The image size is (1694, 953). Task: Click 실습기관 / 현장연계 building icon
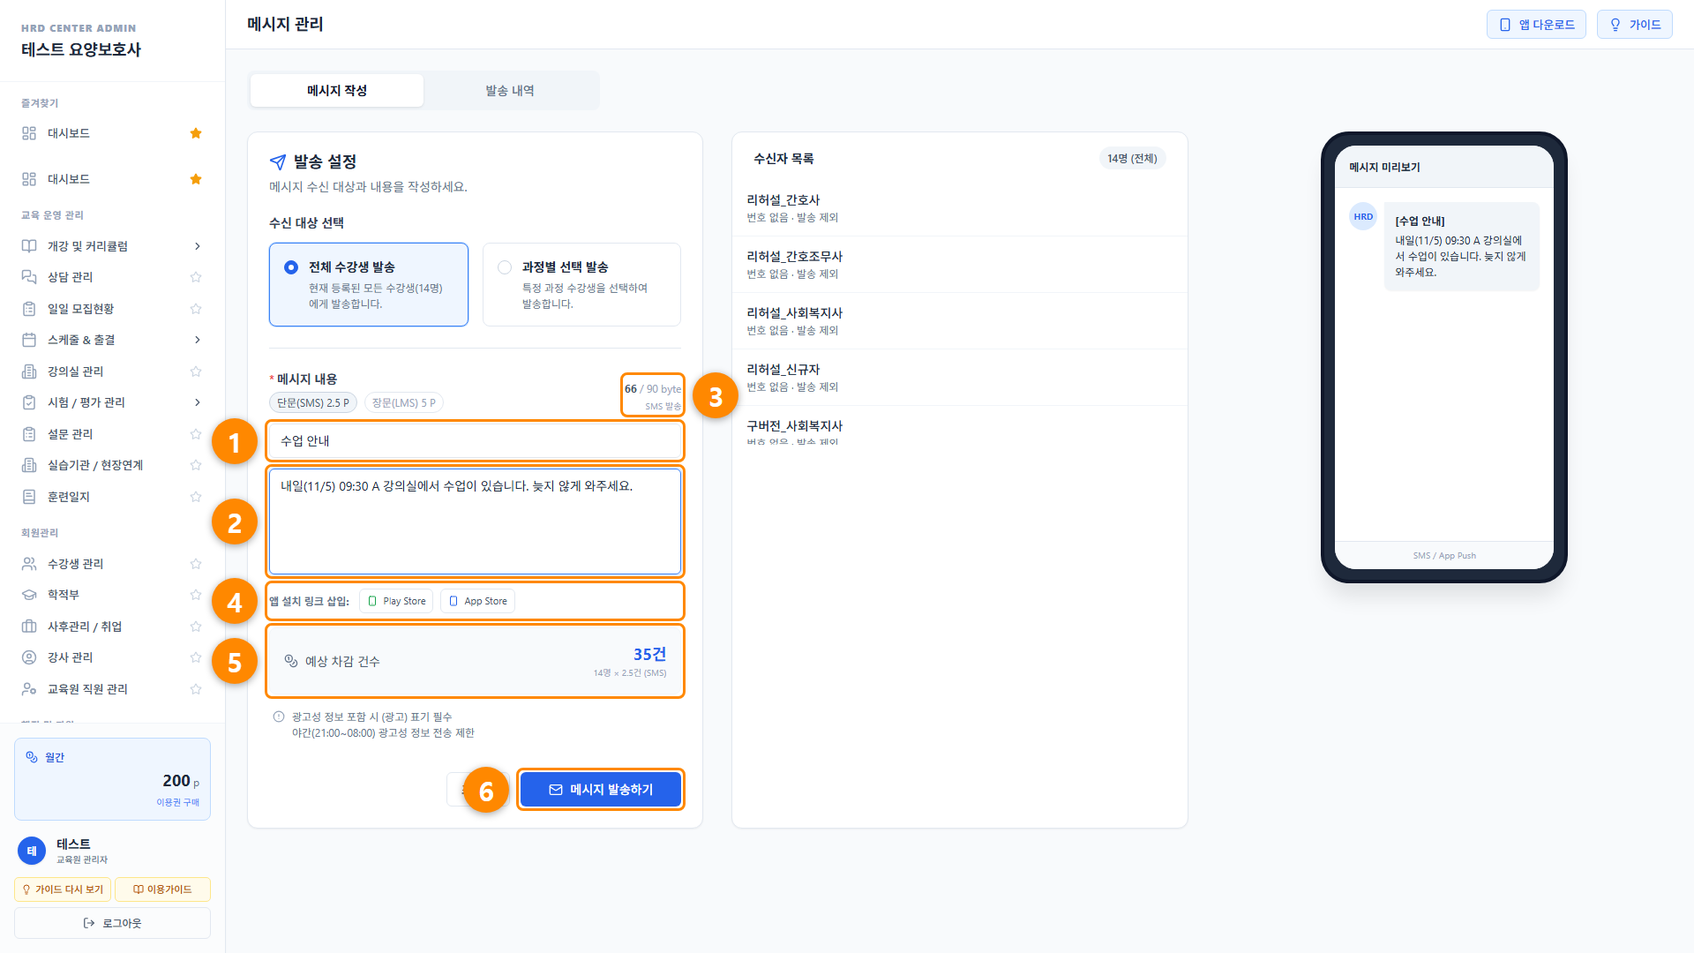tap(29, 465)
